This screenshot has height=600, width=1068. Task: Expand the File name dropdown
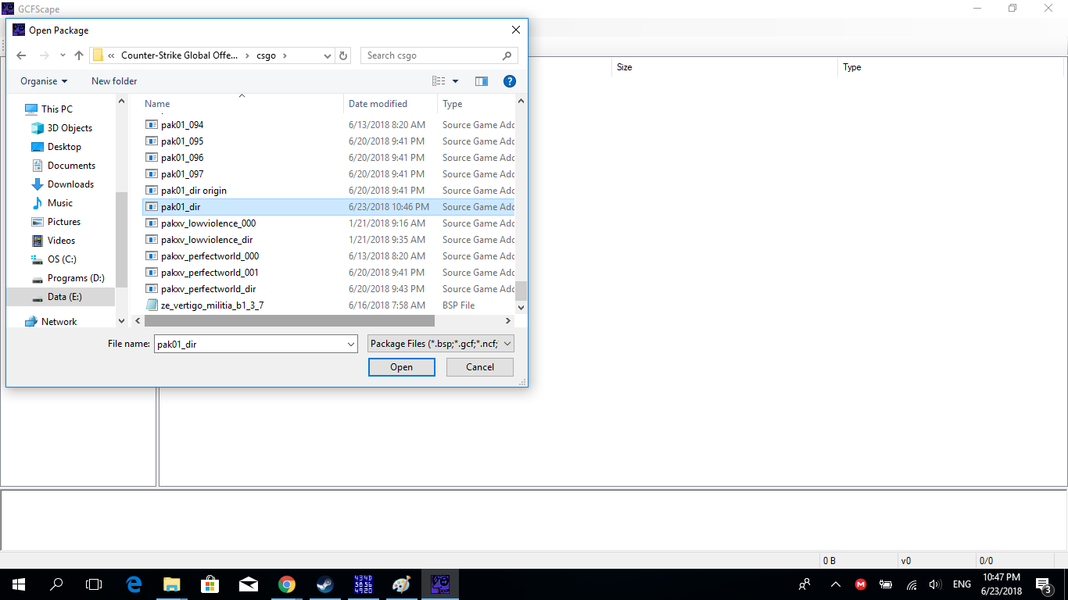pos(351,344)
